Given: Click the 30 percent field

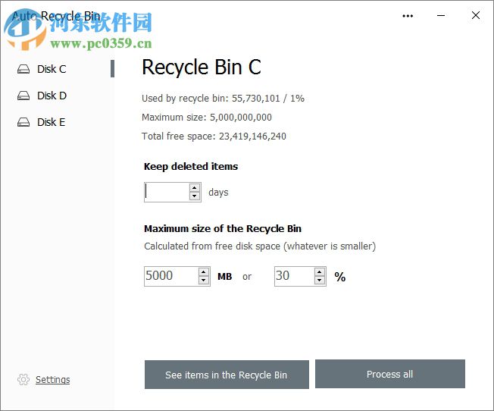Looking at the screenshot, I should [294, 276].
